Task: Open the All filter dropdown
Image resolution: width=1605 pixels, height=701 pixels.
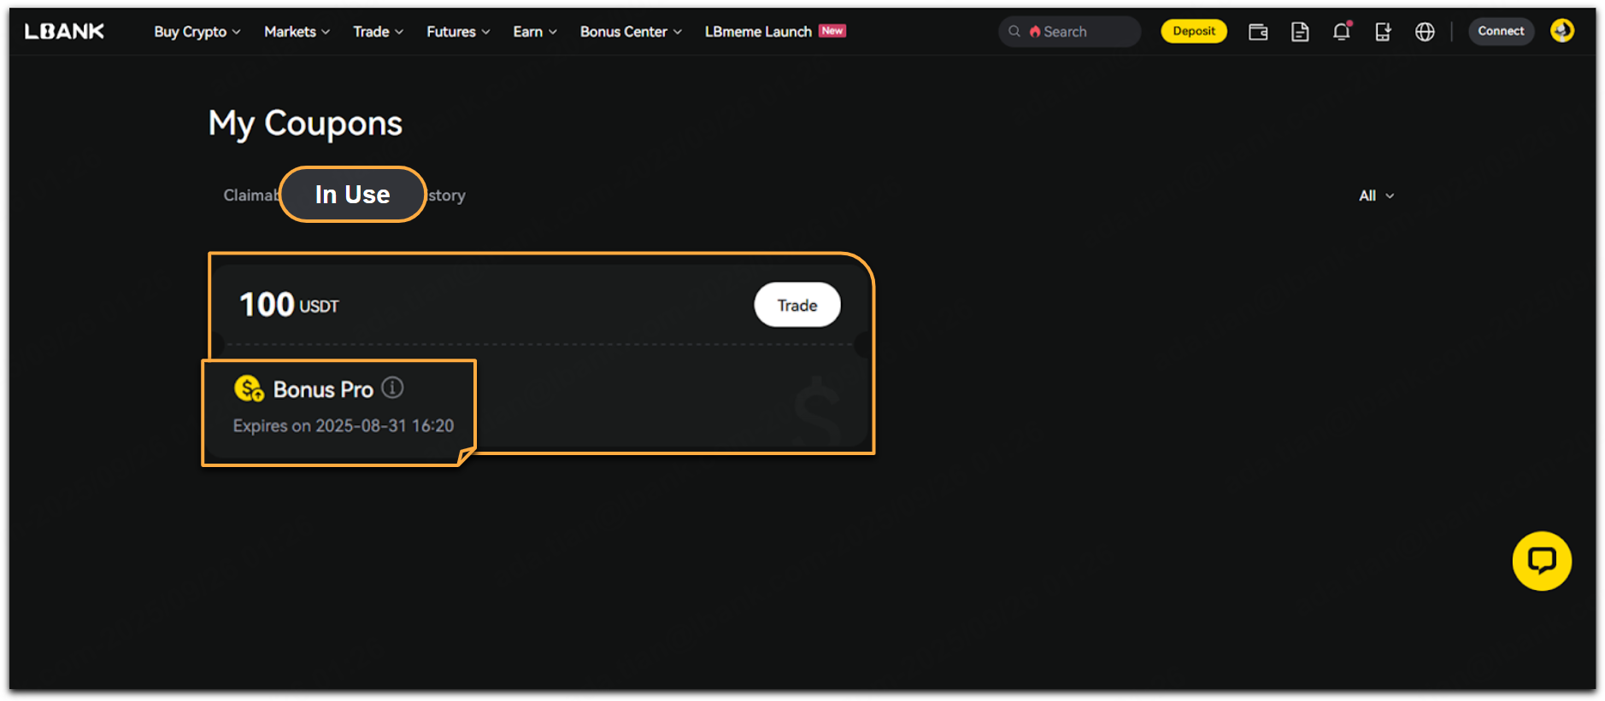Action: pyautogui.click(x=1375, y=196)
